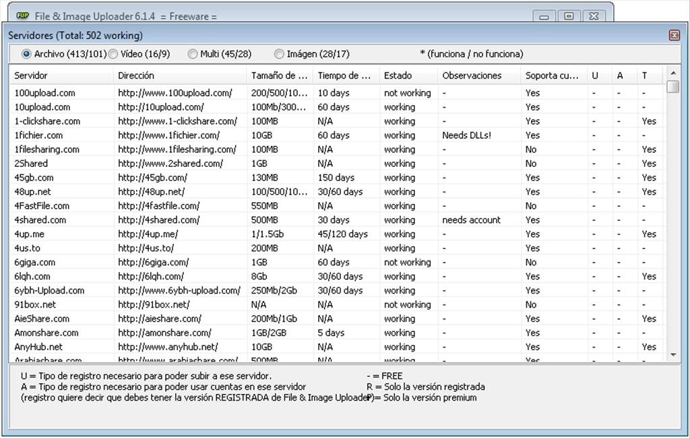Sort by the Dirección column header
The height and width of the screenshot is (439, 690).
click(x=180, y=75)
